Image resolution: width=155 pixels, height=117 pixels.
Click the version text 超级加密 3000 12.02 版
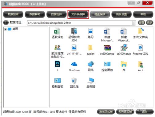pyautogui.click(x=17, y=112)
